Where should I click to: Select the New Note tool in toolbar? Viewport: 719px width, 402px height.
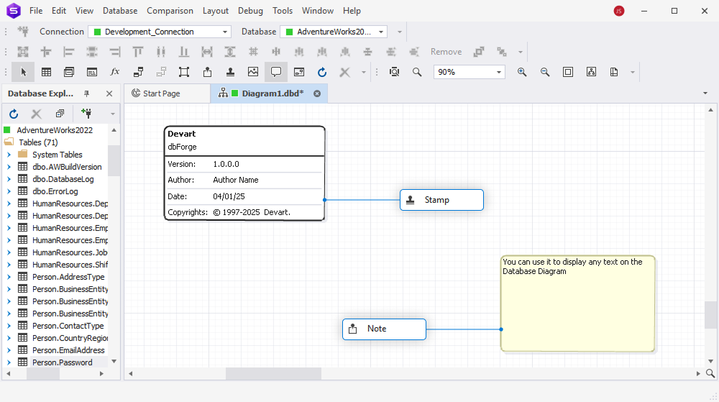(207, 72)
